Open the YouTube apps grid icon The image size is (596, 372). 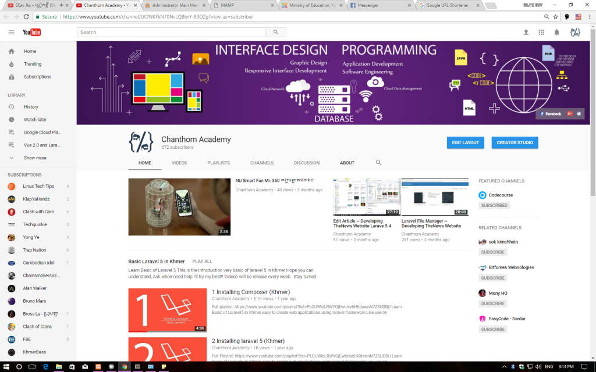point(541,32)
